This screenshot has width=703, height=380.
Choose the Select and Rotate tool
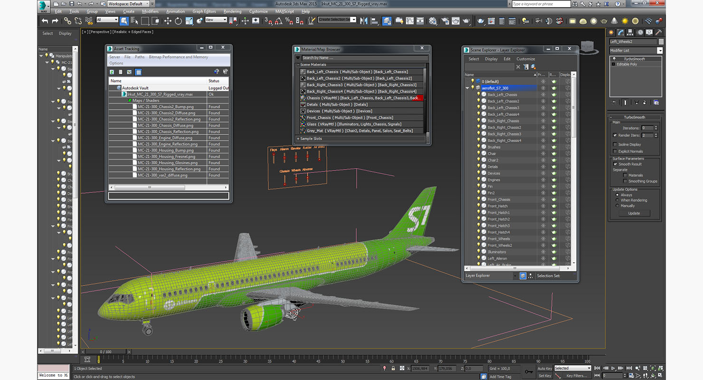click(x=178, y=21)
